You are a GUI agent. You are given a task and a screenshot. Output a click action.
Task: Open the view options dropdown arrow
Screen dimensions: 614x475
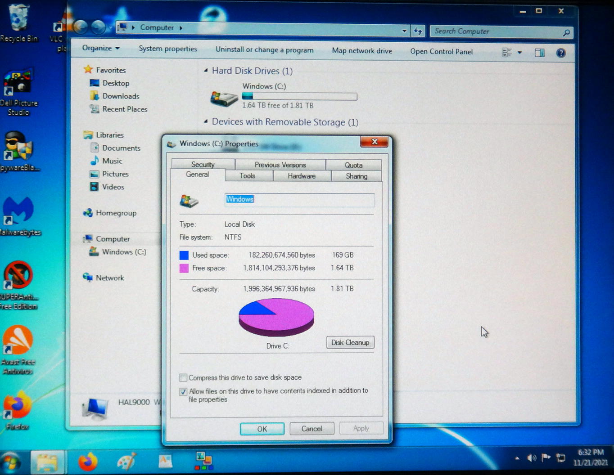pos(519,53)
